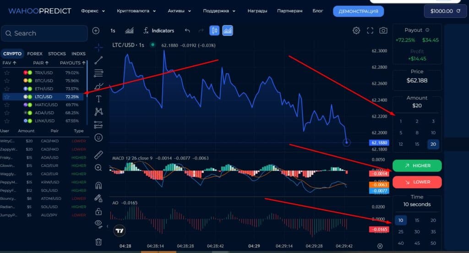Take a chart snapshot with camera icon
469x253 pixels.
pyautogui.click(x=383, y=31)
